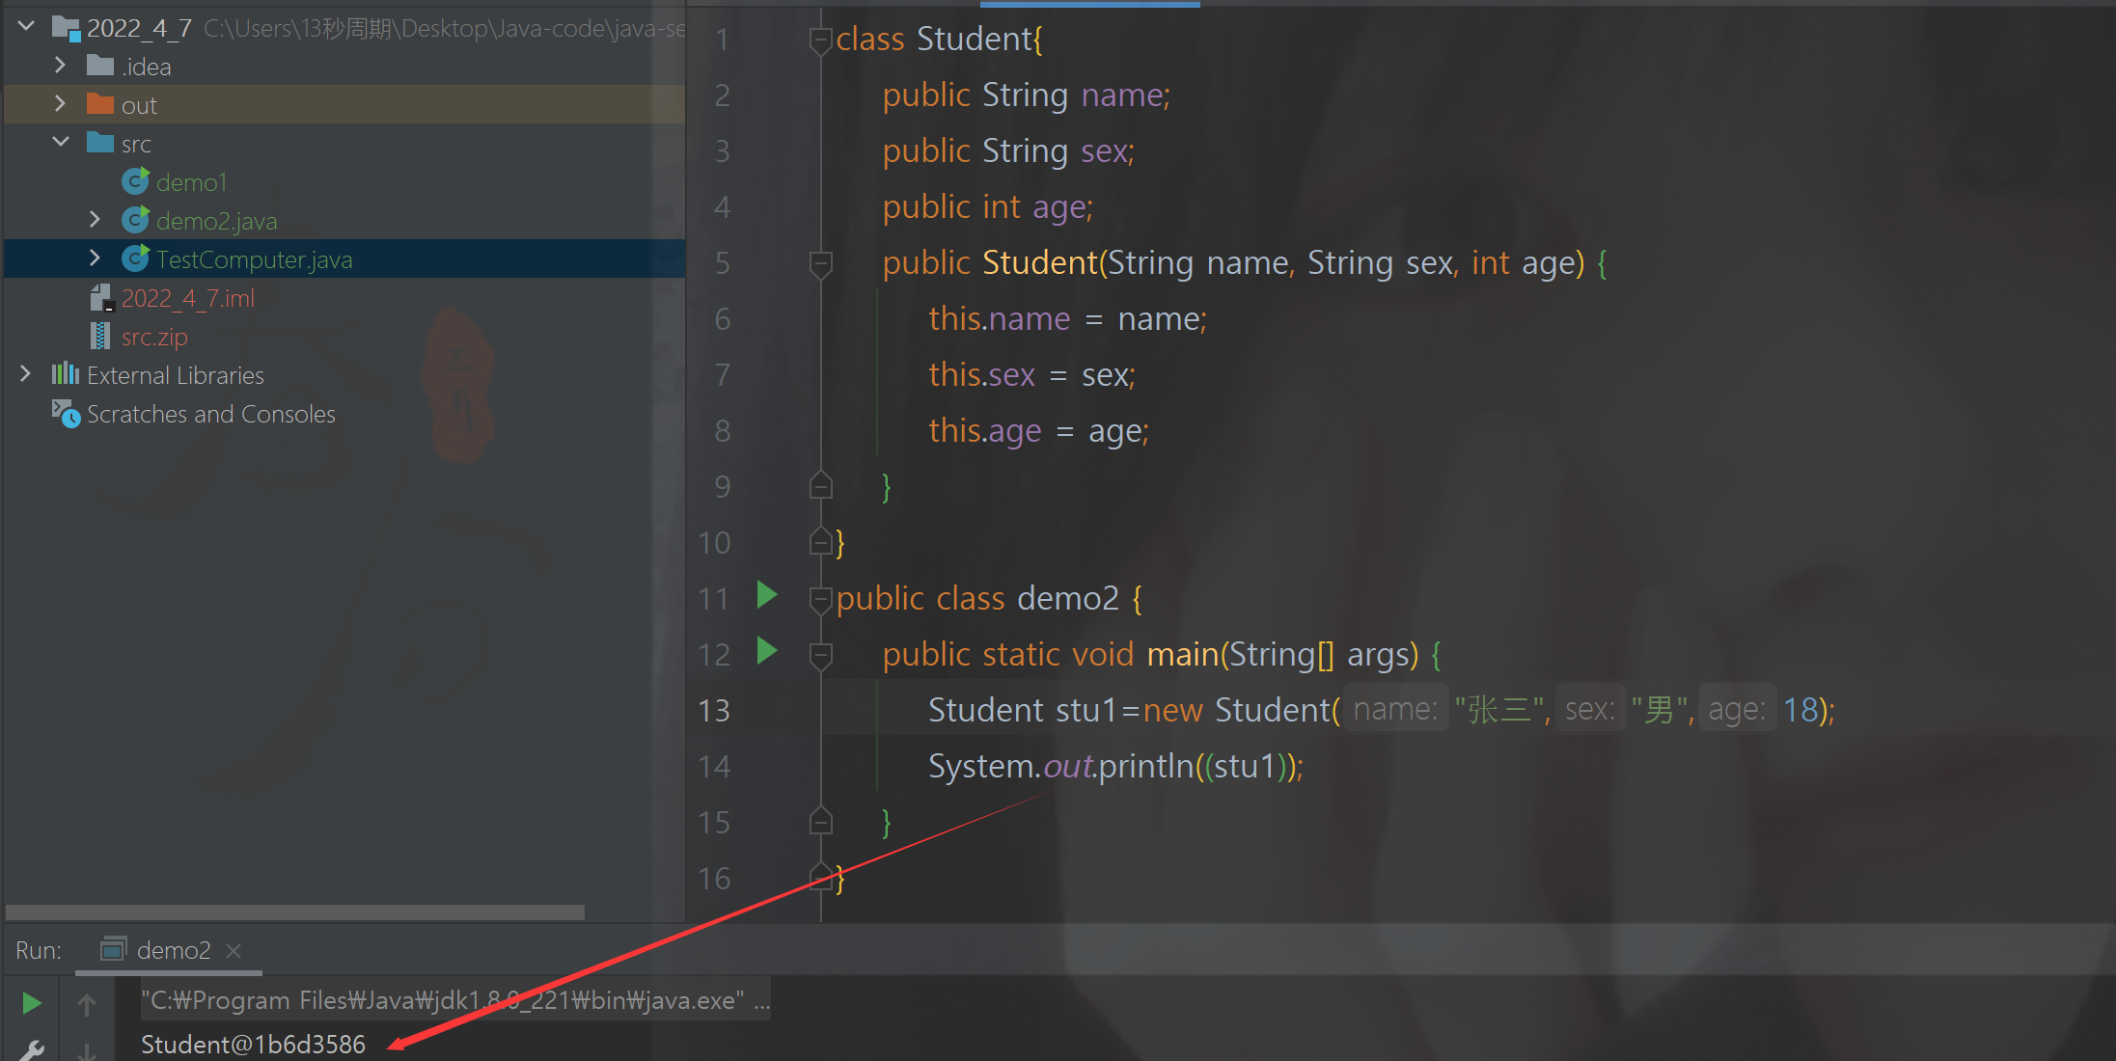The width and height of the screenshot is (2116, 1061).
Task: Click the project root module icon
Action: (66, 28)
